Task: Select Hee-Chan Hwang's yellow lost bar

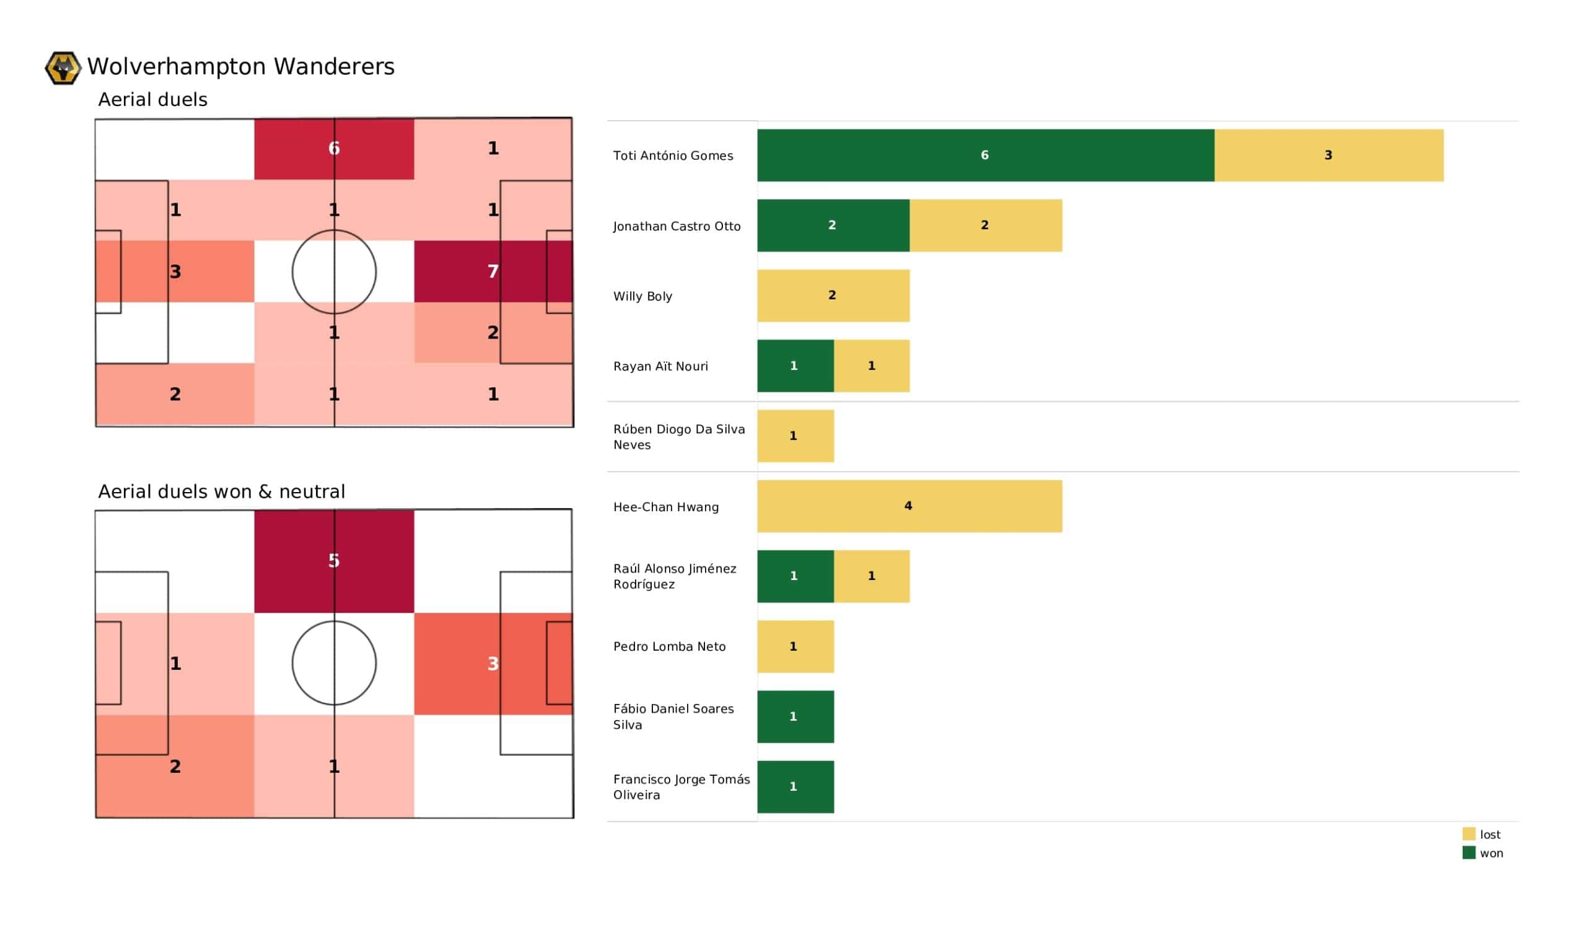Action: (x=909, y=506)
